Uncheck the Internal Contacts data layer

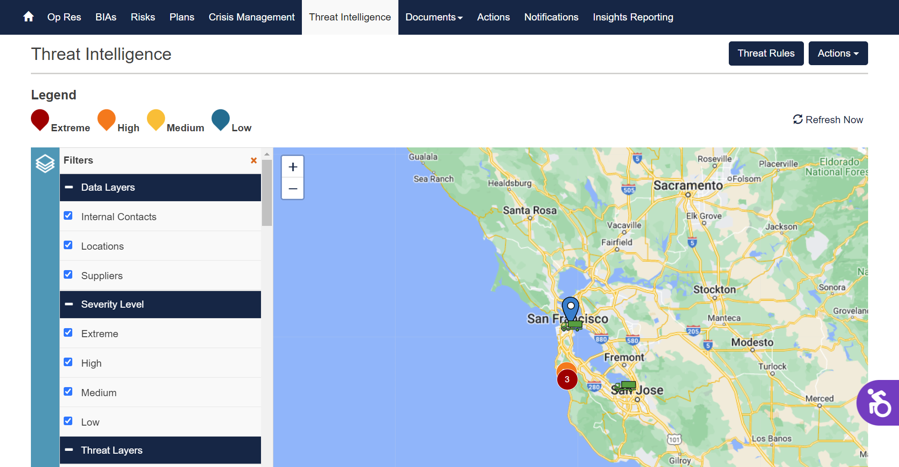point(68,215)
